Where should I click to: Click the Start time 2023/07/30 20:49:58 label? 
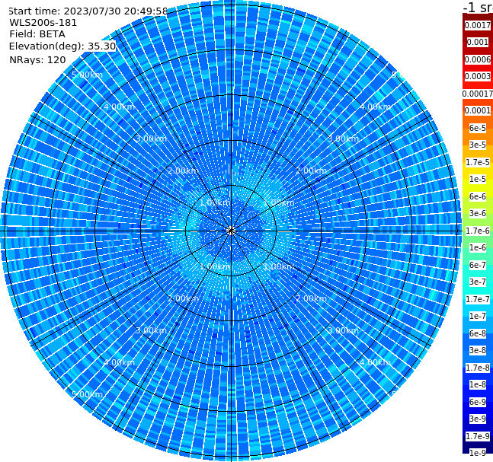click(x=88, y=11)
